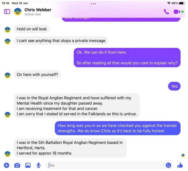
Task: Tap the three dots multitasking menu
Action: [93, 4]
